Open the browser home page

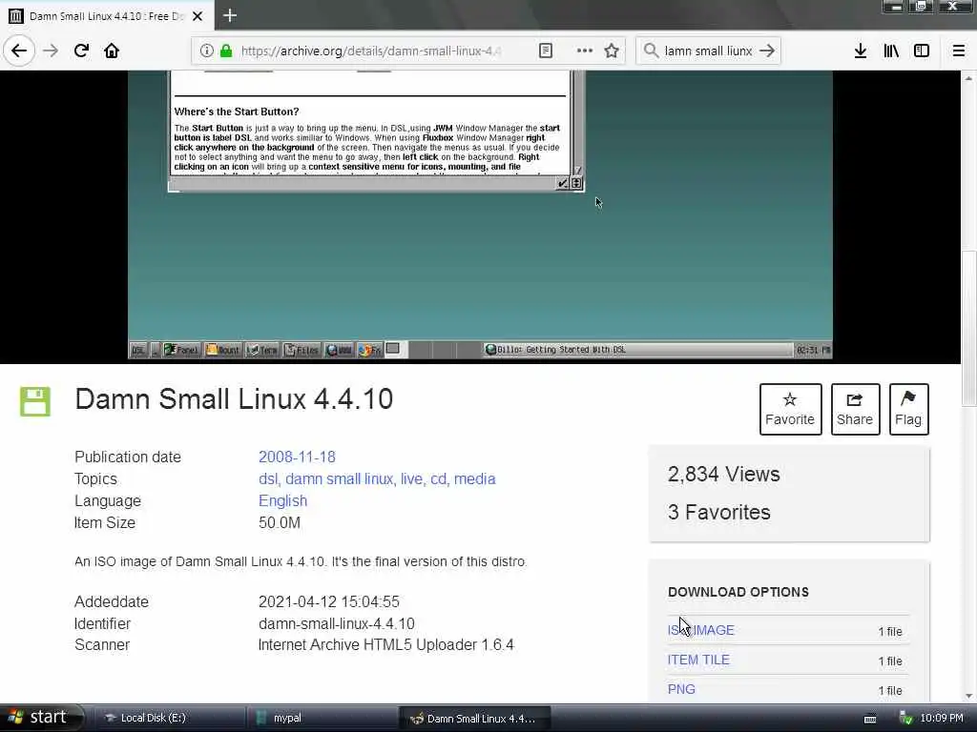click(x=112, y=51)
